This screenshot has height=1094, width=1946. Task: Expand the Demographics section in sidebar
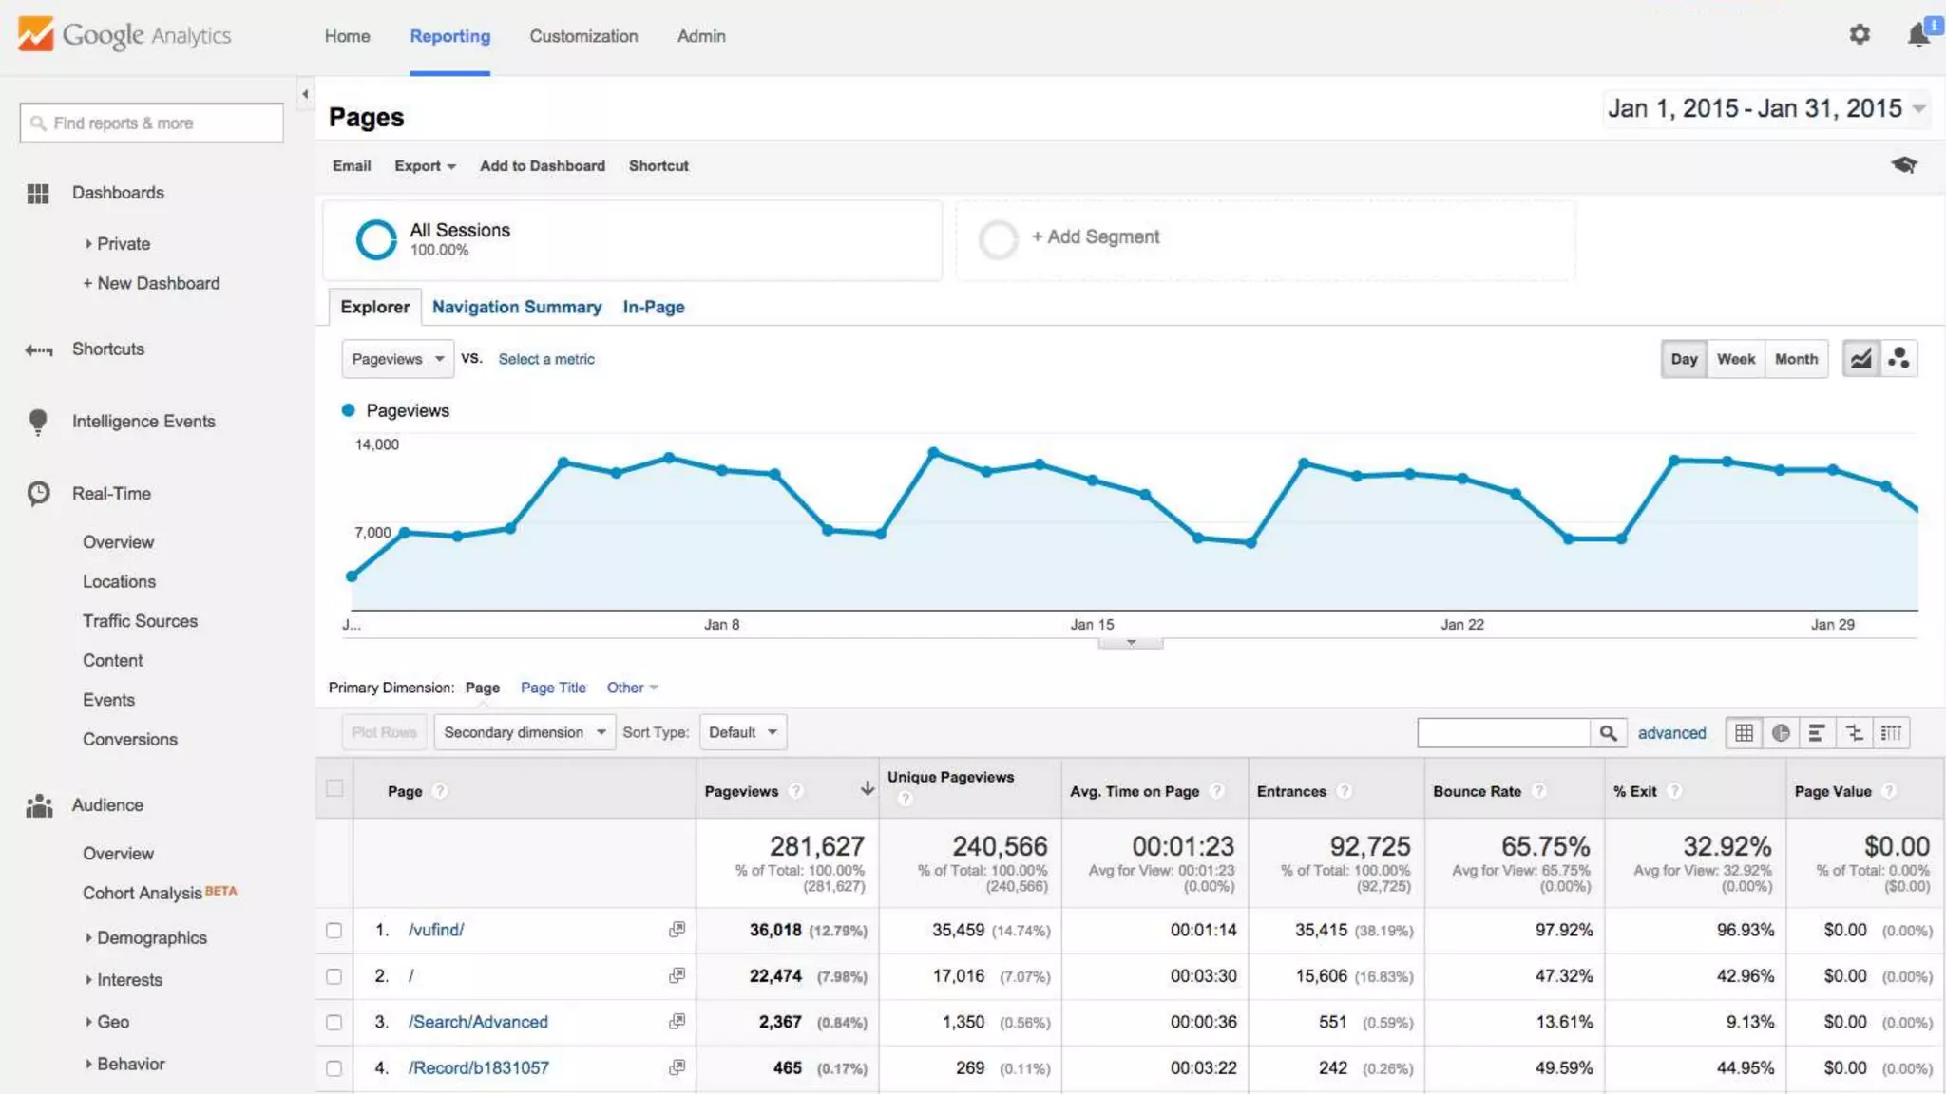[150, 937]
